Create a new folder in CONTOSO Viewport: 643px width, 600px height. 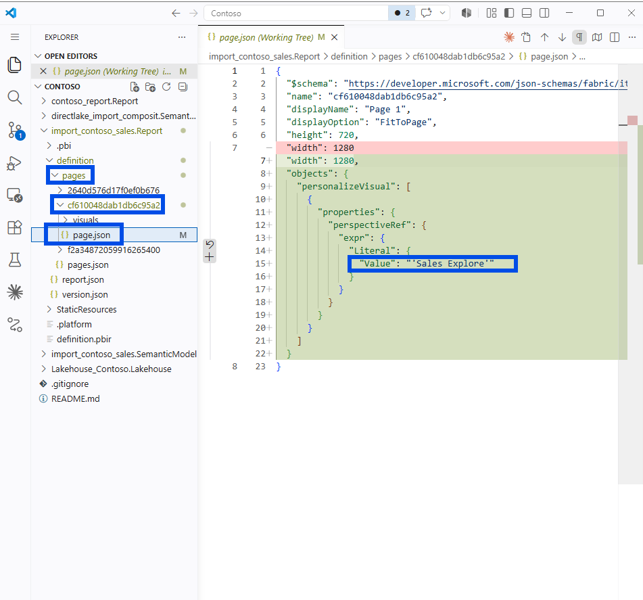(151, 87)
